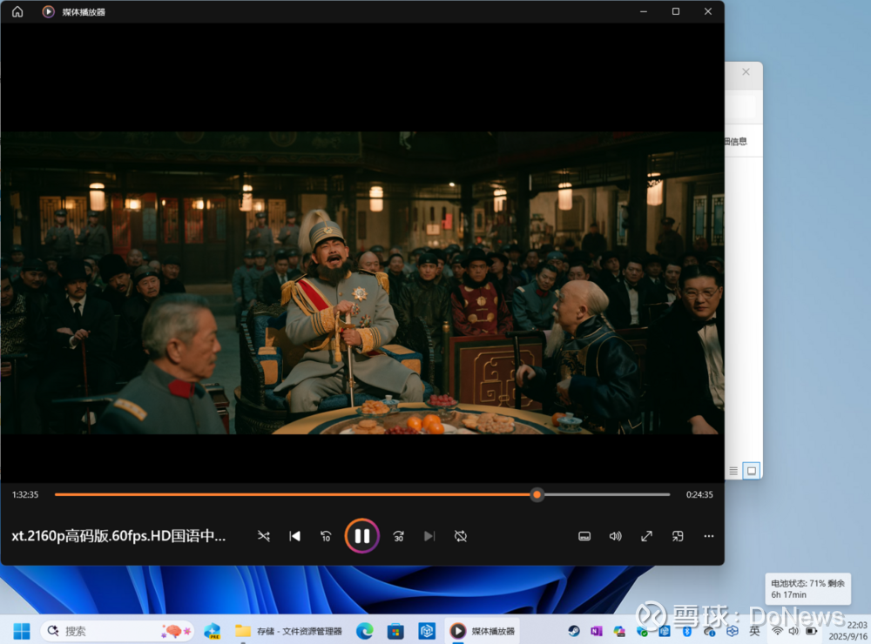Seek to the unplayed part of the timeline
Screen dimensions: 871x644
(x=606, y=494)
